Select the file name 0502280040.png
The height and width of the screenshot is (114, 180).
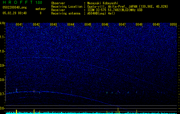coord(15,7)
